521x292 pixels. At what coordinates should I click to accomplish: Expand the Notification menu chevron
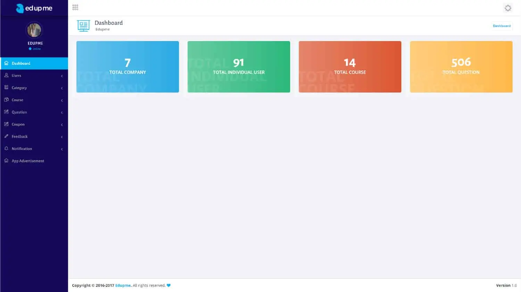point(62,148)
